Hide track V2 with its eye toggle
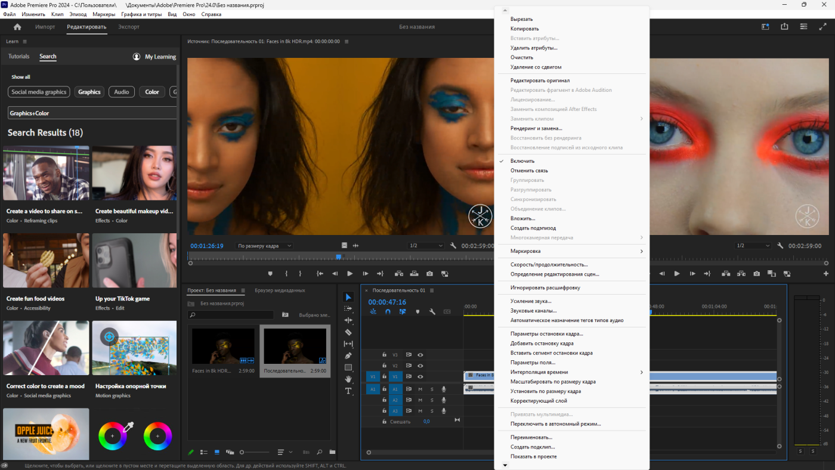Viewport: 835px width, 470px height. coord(420,366)
